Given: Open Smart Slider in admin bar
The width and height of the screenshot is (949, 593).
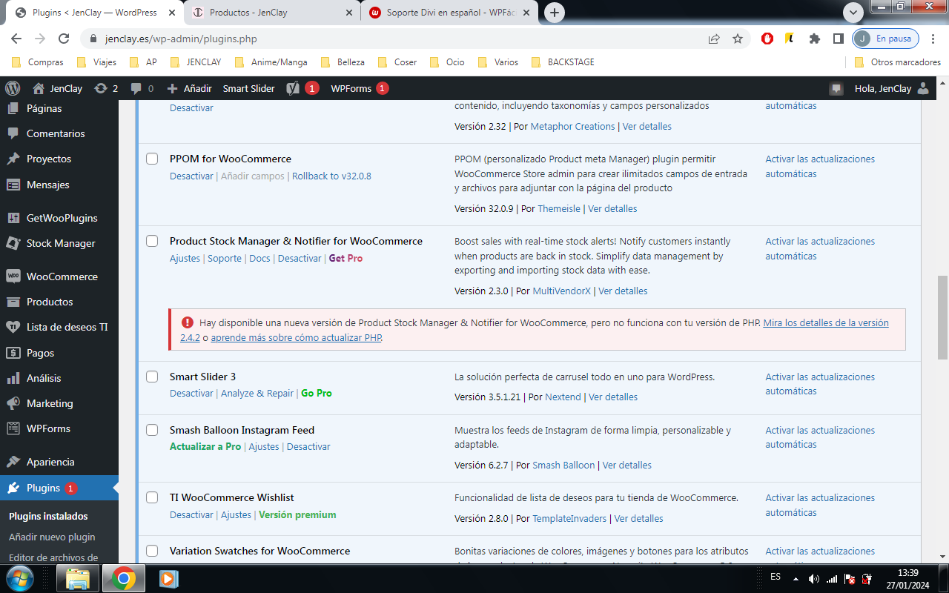Looking at the screenshot, I should (248, 88).
